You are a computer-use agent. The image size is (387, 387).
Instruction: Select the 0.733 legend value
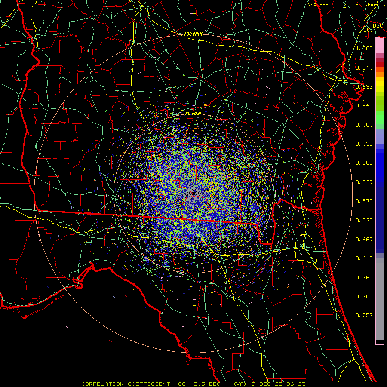364,144
